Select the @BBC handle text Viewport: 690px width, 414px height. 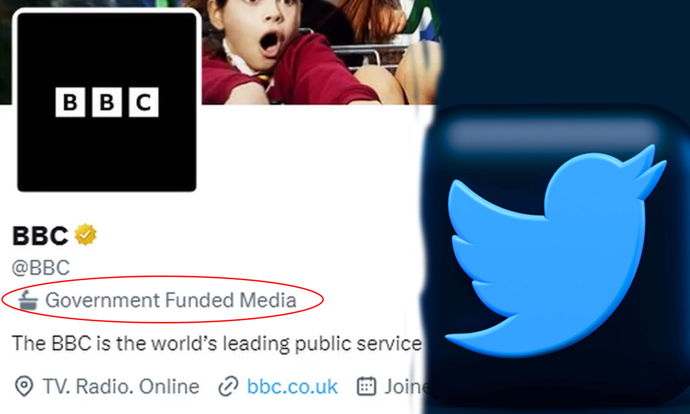point(41,268)
